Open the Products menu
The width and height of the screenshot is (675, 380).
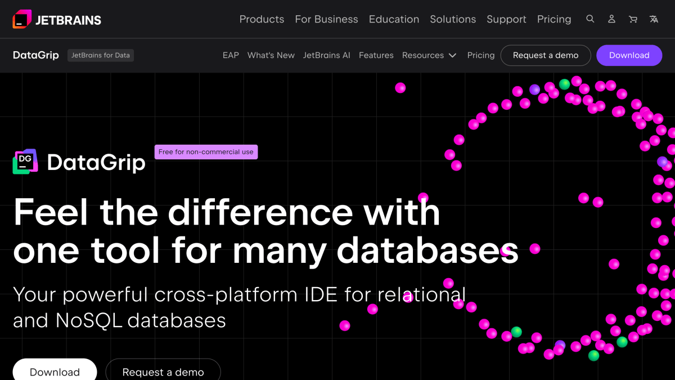(x=262, y=19)
